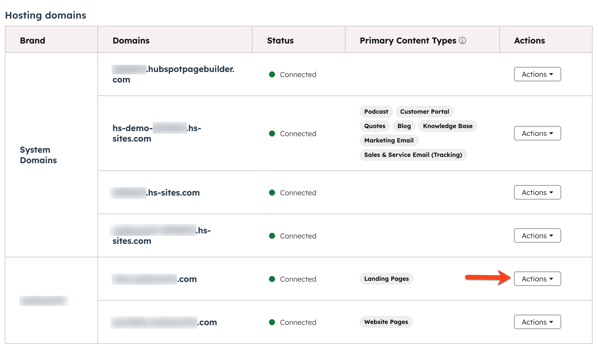Click the System Domains brand label
Viewport: 598px width, 348px height.
[x=38, y=155]
